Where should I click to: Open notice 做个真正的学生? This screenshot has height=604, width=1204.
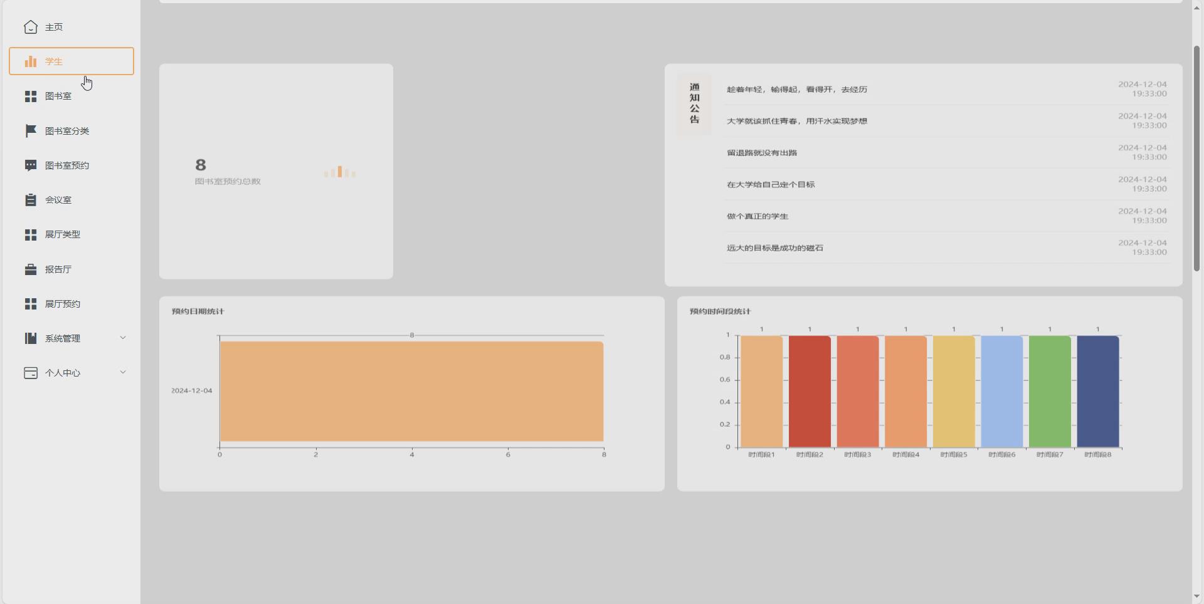(x=758, y=216)
